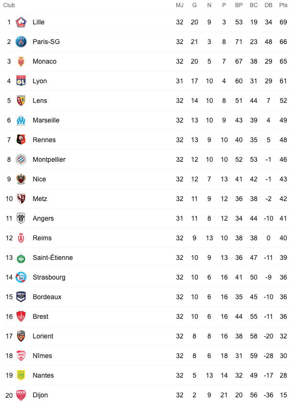
Task: Click the DB column header
Action: [269, 5]
